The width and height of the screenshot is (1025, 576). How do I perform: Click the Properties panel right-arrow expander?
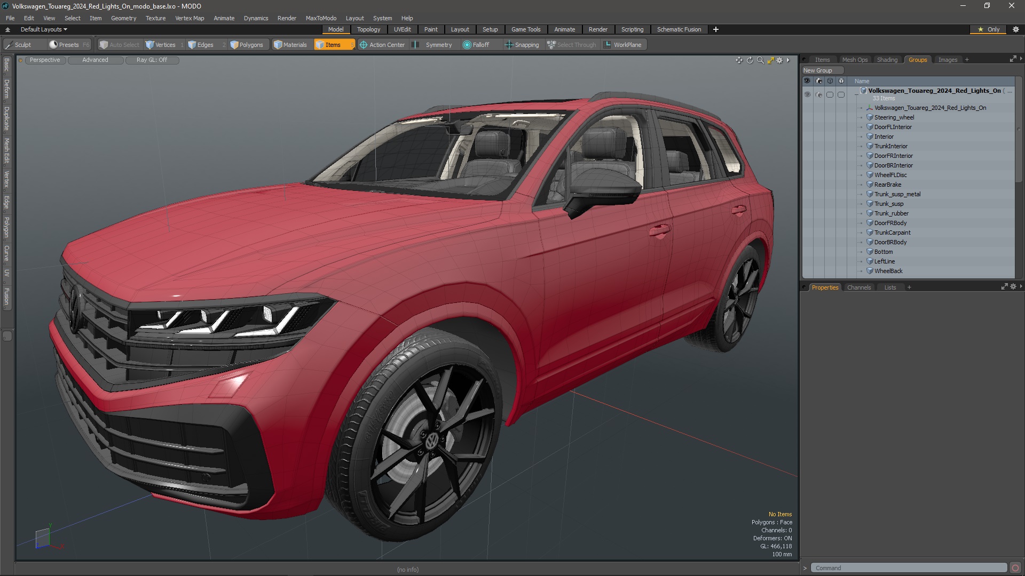pyautogui.click(x=1021, y=286)
